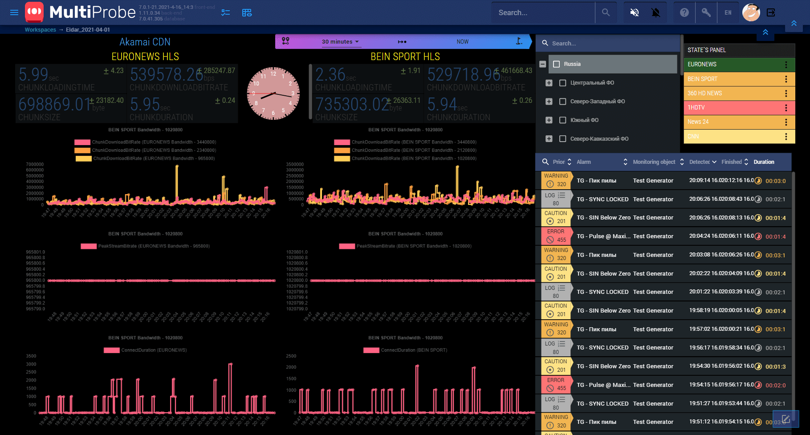
Task: Open the help question mark icon
Action: click(684, 12)
